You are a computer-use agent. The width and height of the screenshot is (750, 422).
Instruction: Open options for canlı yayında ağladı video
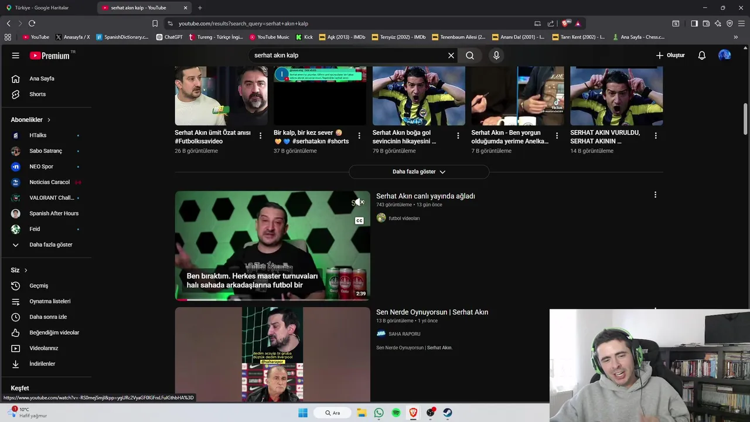coord(655,195)
